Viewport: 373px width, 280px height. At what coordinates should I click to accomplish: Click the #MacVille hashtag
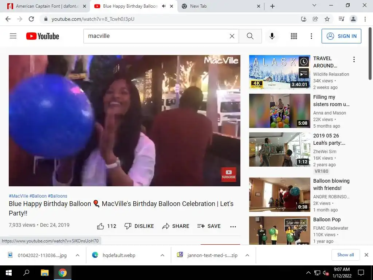tap(18, 196)
